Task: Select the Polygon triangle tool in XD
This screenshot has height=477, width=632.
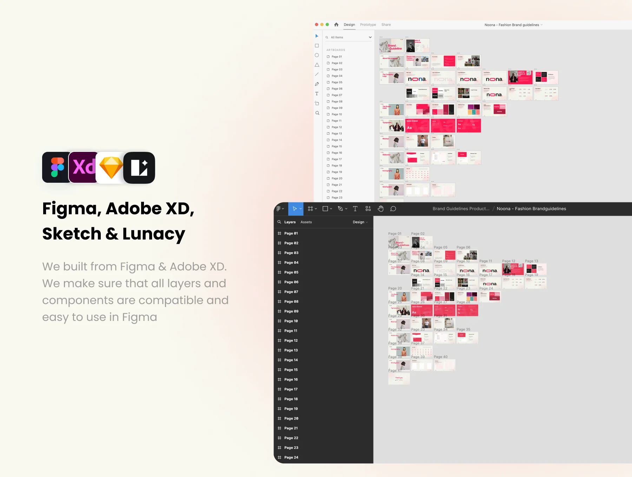Action: (317, 65)
